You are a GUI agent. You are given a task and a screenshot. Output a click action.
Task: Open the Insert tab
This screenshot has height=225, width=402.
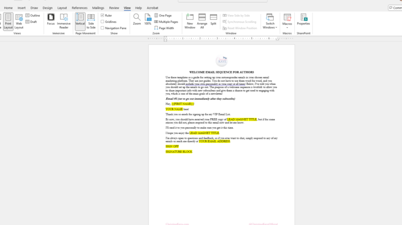[x=21, y=8]
